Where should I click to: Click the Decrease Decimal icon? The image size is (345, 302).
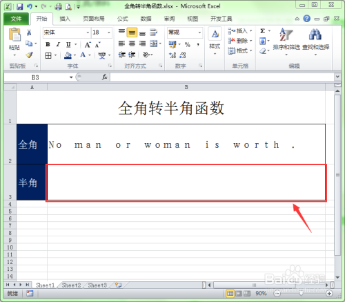pyautogui.click(x=183, y=55)
